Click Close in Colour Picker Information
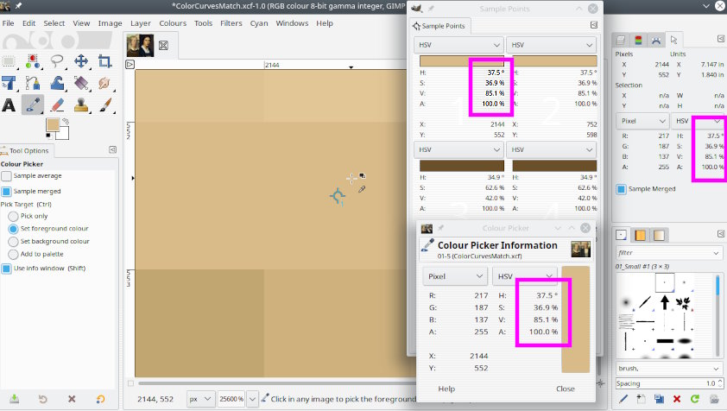The image size is (727, 411). (566, 389)
